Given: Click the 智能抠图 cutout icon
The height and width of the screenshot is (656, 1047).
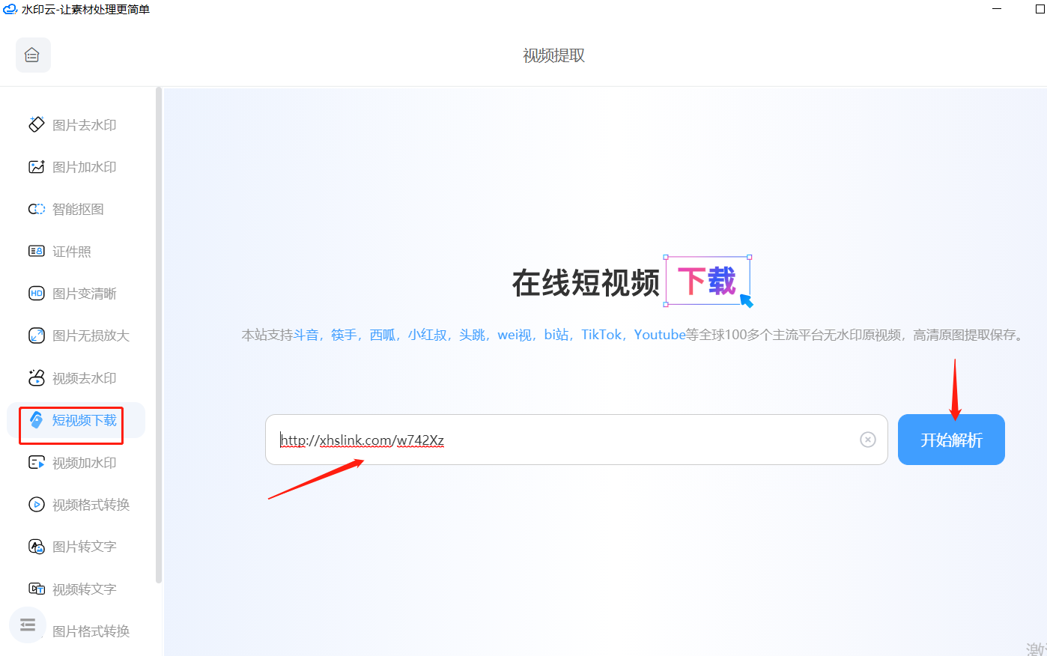Looking at the screenshot, I should (x=37, y=209).
